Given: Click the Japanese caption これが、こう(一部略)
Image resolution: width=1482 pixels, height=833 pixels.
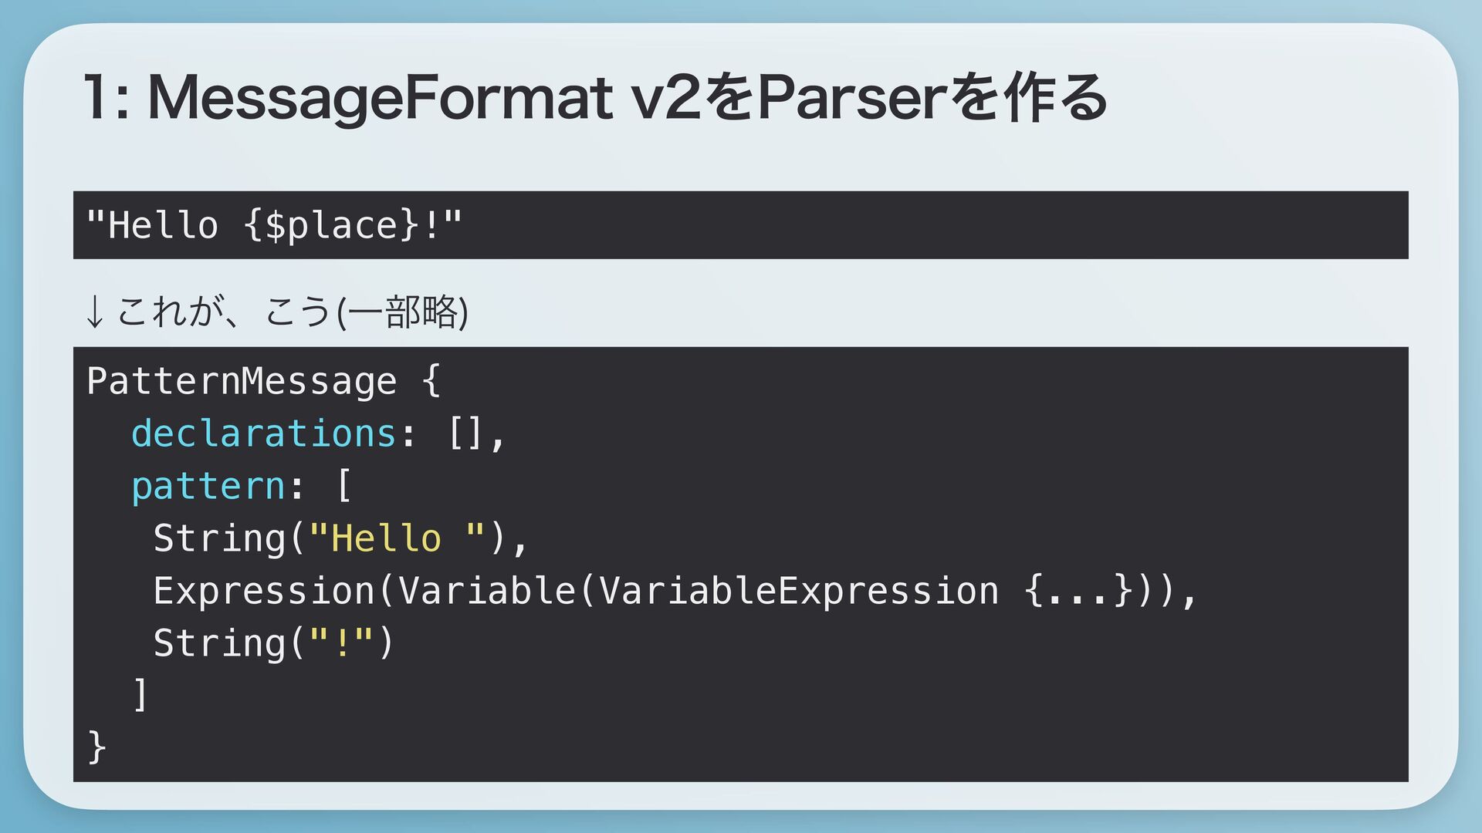Looking at the screenshot, I should [293, 312].
